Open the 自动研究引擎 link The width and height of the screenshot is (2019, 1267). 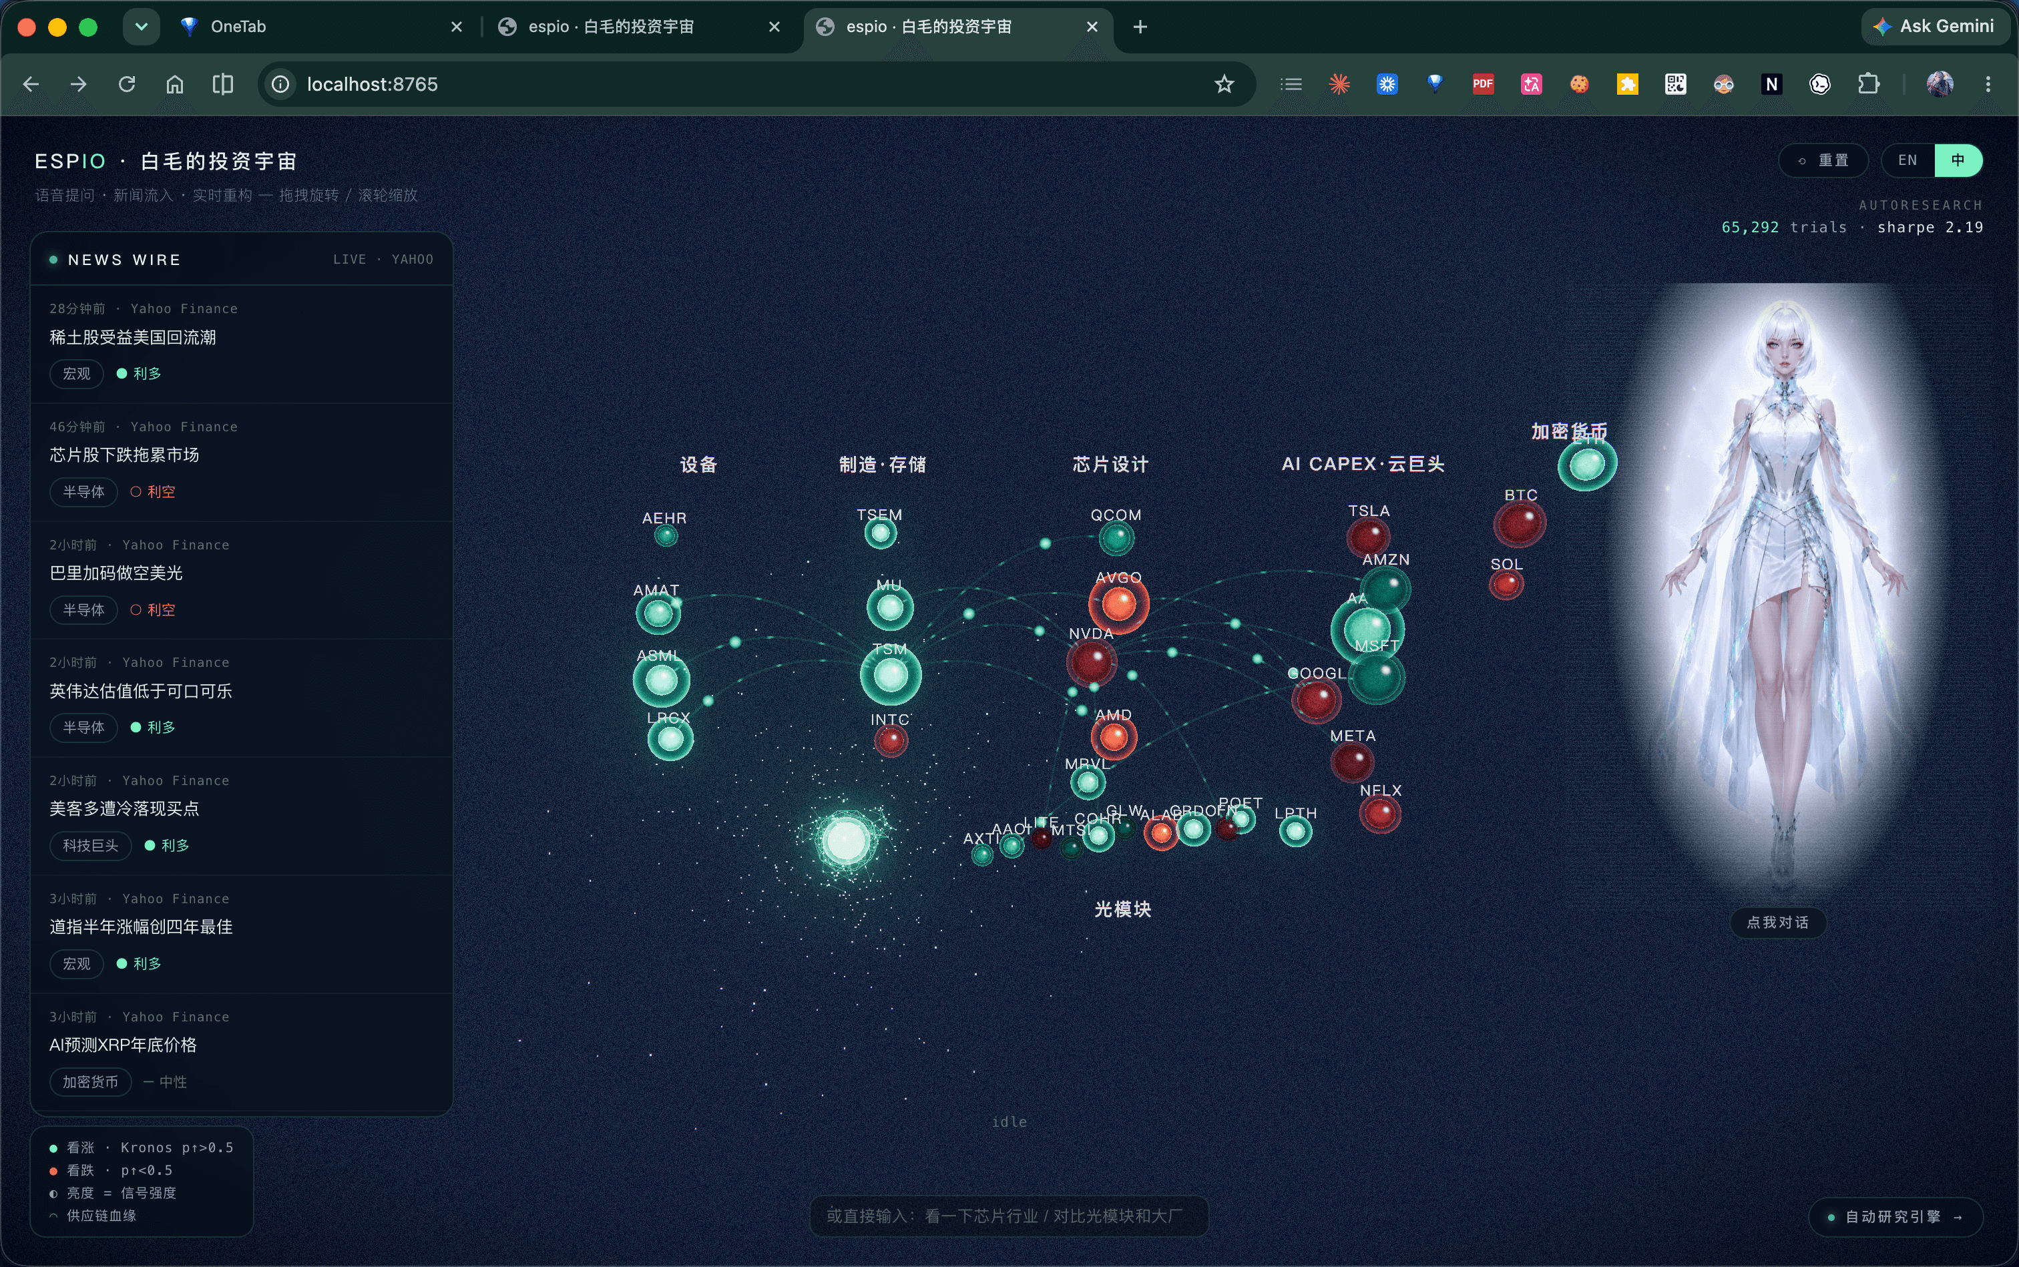[x=1895, y=1217]
